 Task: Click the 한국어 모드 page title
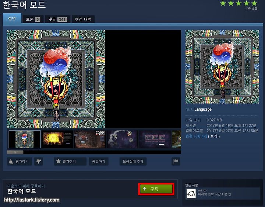[24, 5]
